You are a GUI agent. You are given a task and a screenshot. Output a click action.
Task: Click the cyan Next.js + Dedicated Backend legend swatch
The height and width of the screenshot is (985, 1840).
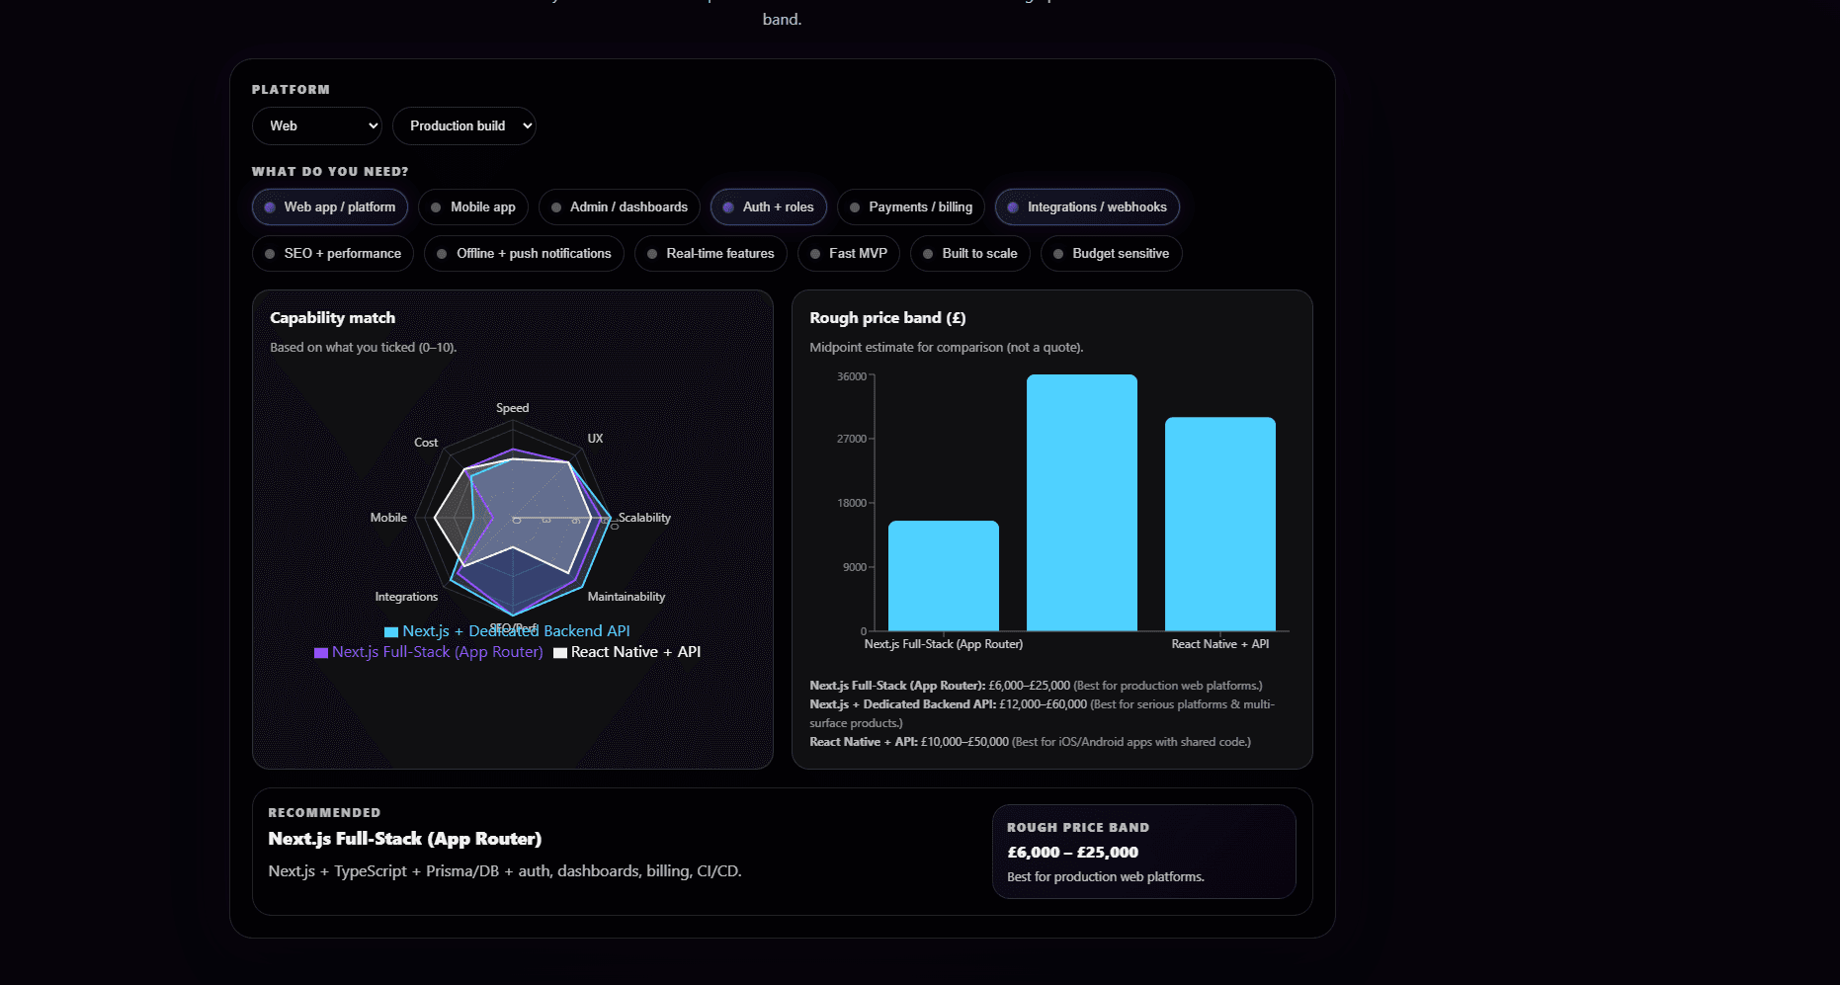point(391,632)
